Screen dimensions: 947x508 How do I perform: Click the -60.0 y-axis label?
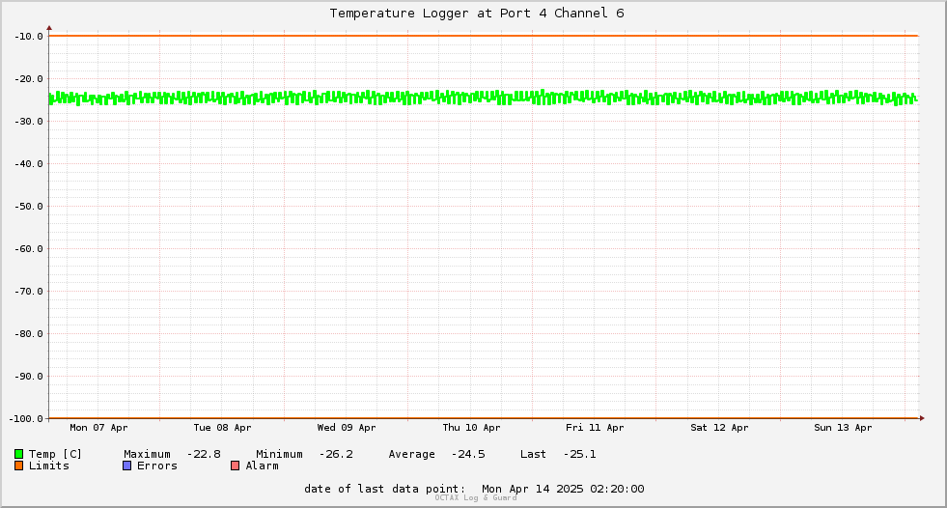pyautogui.click(x=29, y=249)
